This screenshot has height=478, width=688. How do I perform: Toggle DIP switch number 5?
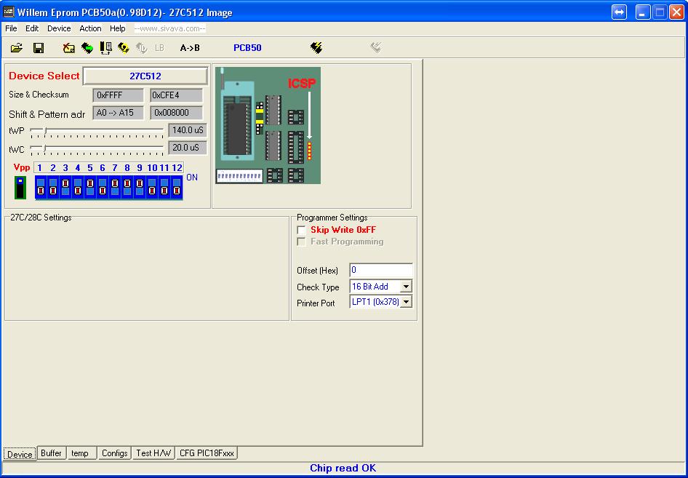tap(90, 187)
